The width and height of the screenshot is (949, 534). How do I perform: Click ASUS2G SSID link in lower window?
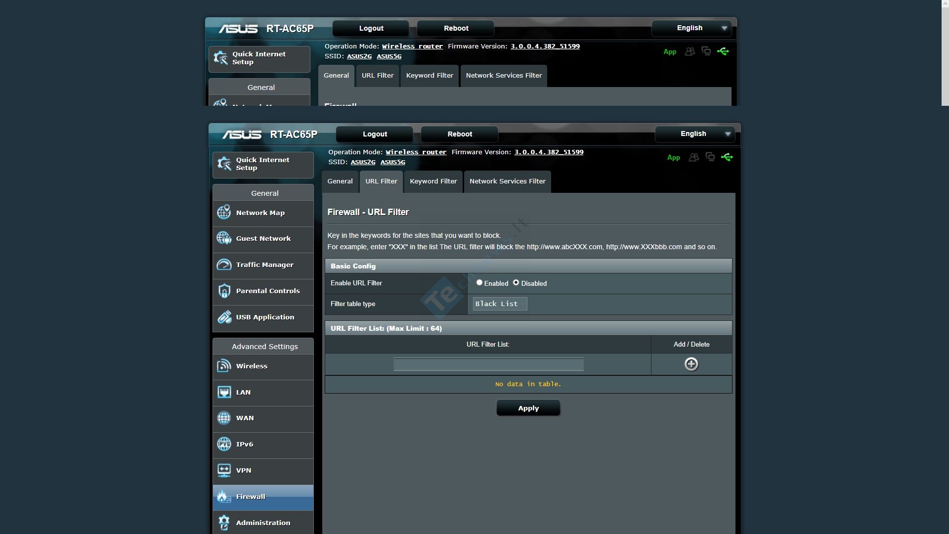coord(363,162)
